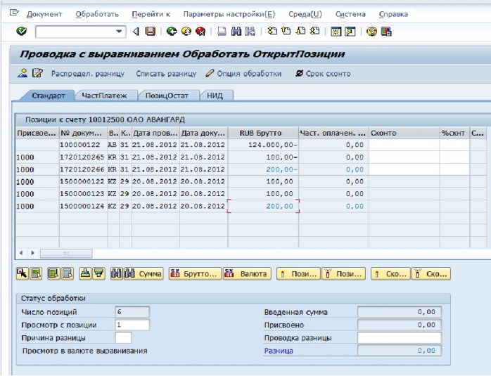491x376 pixels.
Task: Click the Print icon in top toolbar
Action: click(222, 31)
